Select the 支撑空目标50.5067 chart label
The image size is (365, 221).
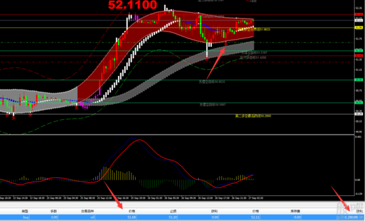[x=212, y=105]
